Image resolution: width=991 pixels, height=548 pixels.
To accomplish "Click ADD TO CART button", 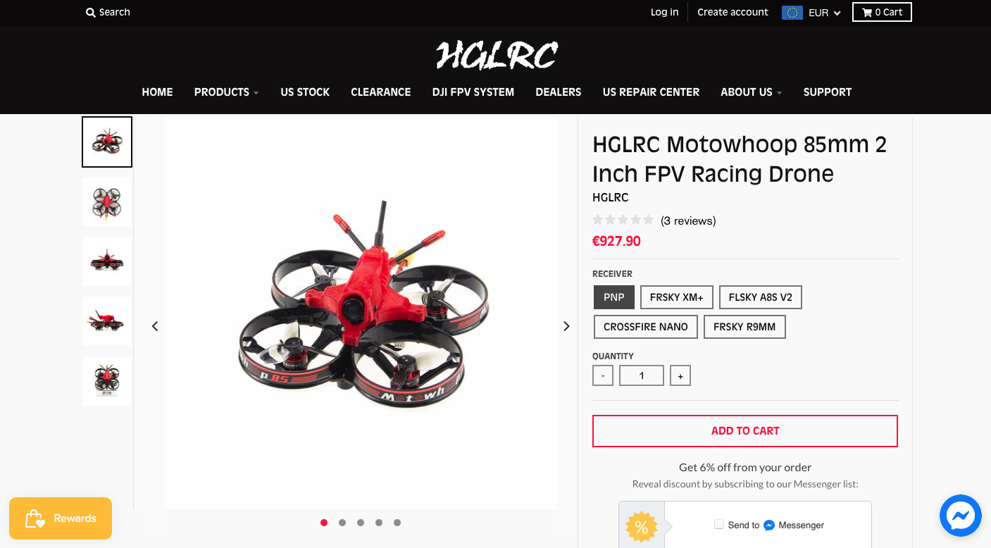I will [745, 431].
